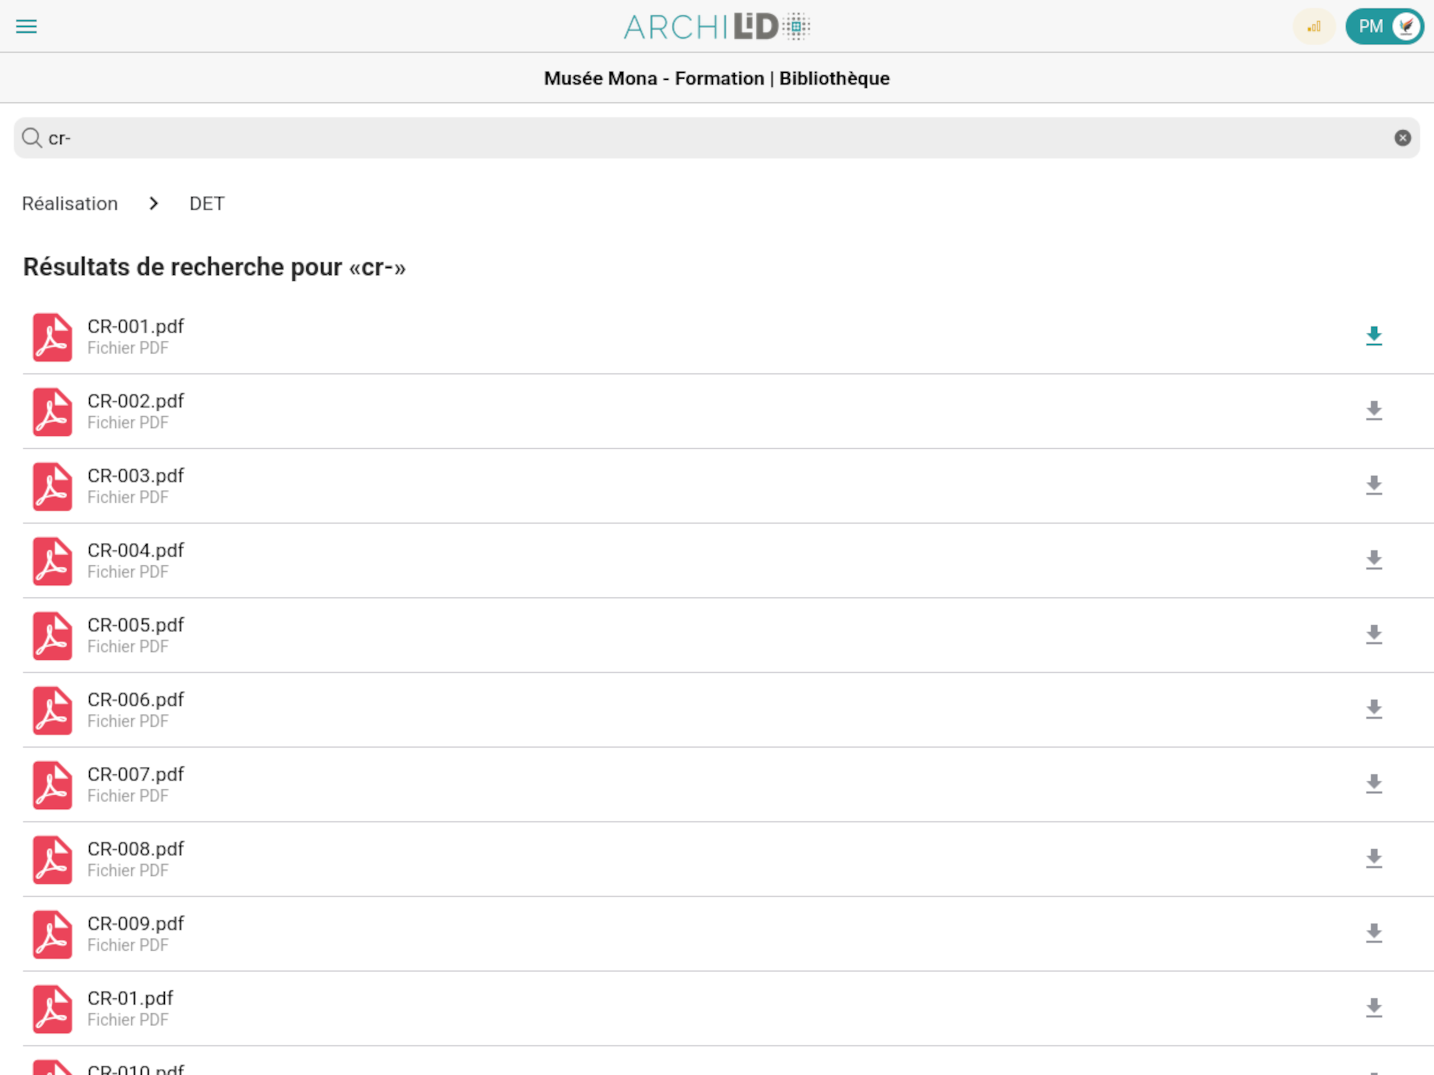The width and height of the screenshot is (1434, 1075).
Task: Click the PDF icon for CR-005.pdf
Action: [52, 636]
